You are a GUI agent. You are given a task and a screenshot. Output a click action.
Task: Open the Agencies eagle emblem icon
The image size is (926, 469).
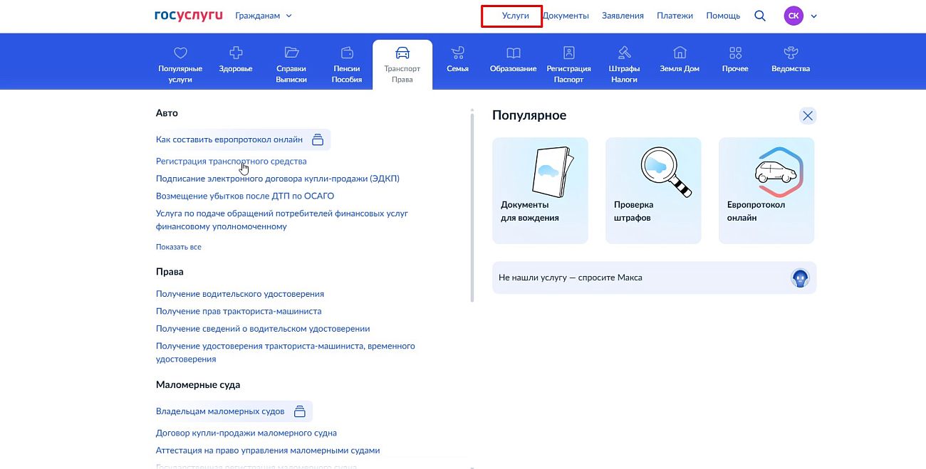coord(791,53)
